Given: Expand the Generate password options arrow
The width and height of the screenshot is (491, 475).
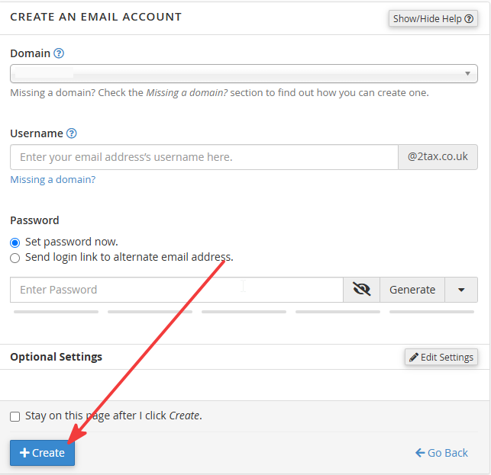Looking at the screenshot, I should pyautogui.click(x=461, y=290).
